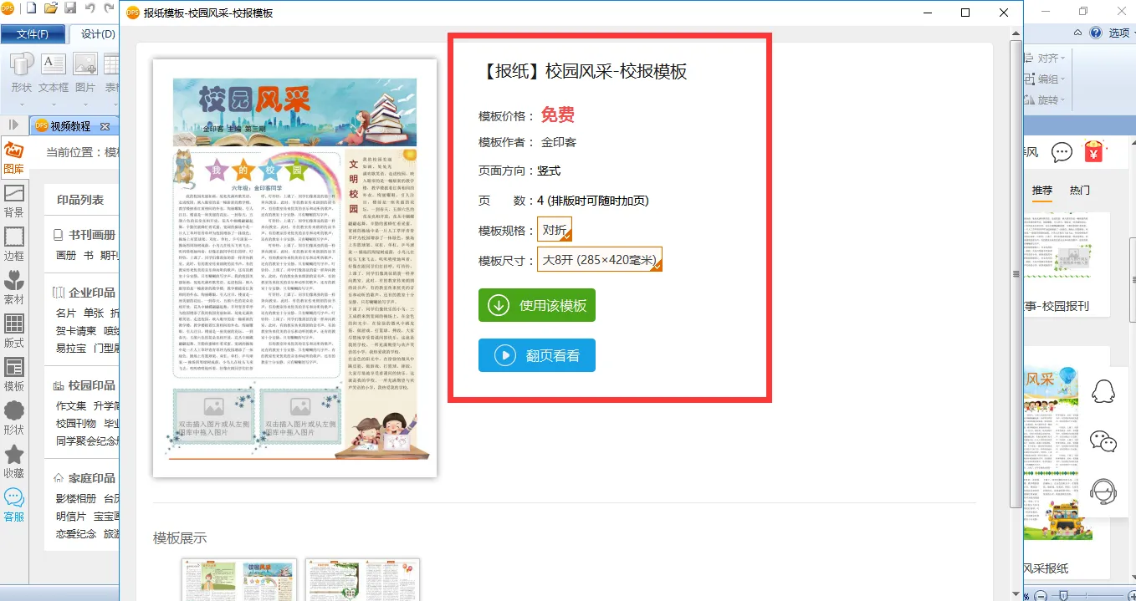Open the 模板 template sidebar panel
Viewport: 1136px width, 601px height.
point(13,375)
